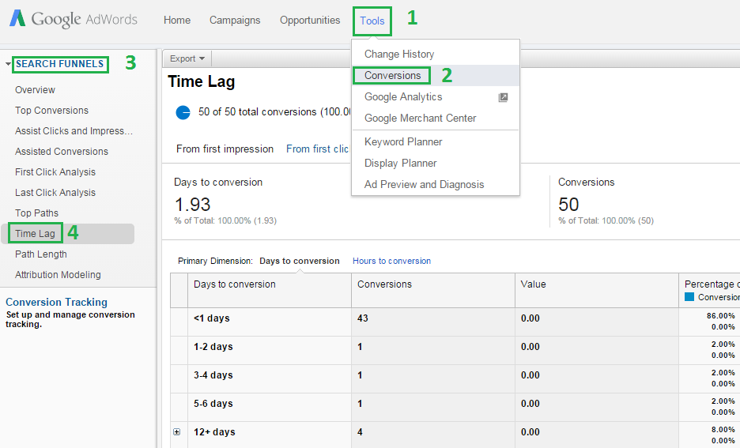Open the Export dropdown
Viewport: 740px width, 448px height.
tap(187, 58)
